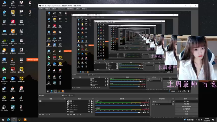217x122 pixels.
Task: Open 腾讯QQ desktop shortcut
Action: coord(13,89)
